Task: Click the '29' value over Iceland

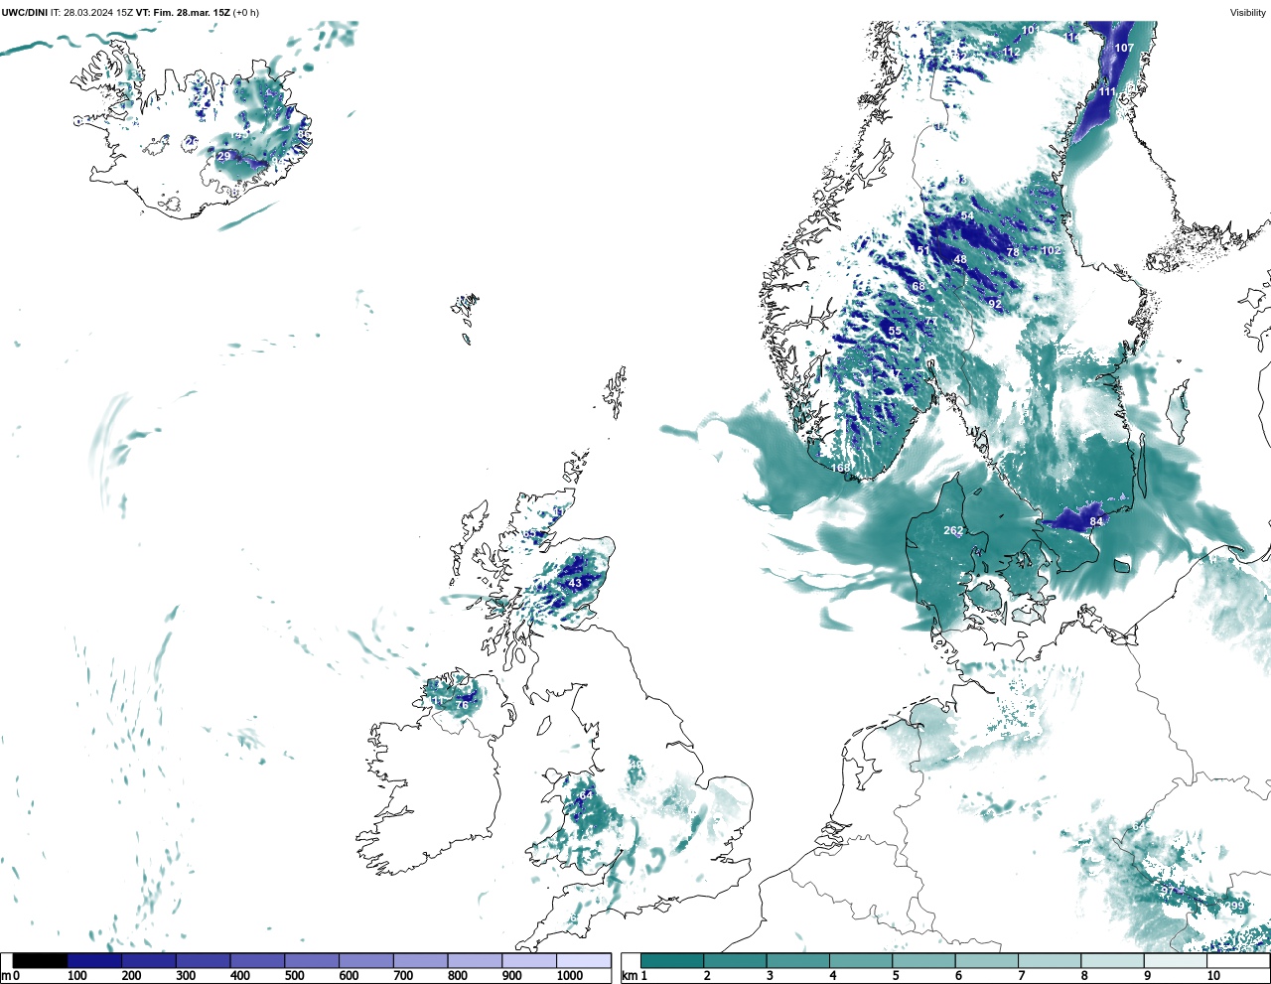Action: [x=224, y=156]
